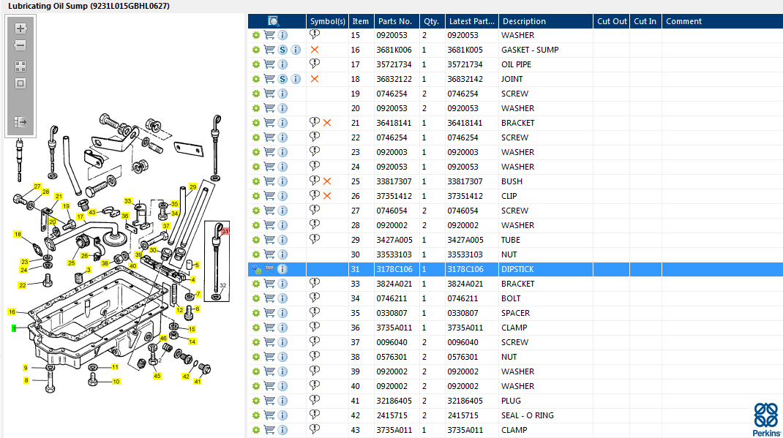Open info for item 23 WASHER

[x=282, y=152]
